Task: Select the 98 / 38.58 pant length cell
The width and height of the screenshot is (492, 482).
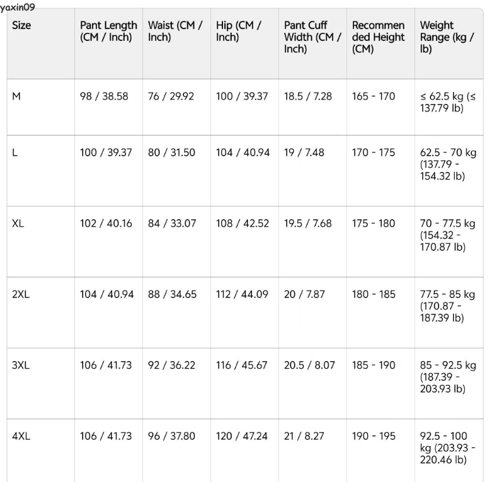Action: (104, 96)
